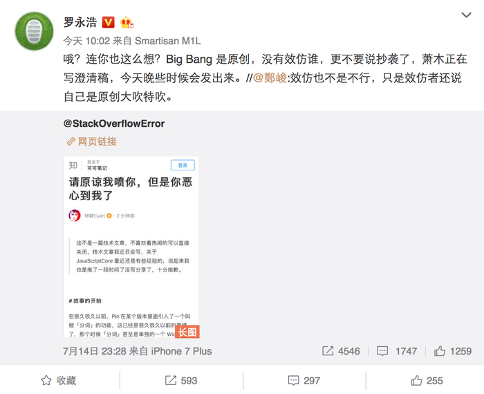Screen dimensions: 484x394
Task: Click the original post comment icon 1747
Action: (397, 351)
